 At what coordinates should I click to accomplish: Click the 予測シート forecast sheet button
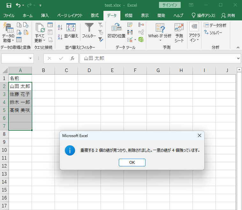(179, 33)
